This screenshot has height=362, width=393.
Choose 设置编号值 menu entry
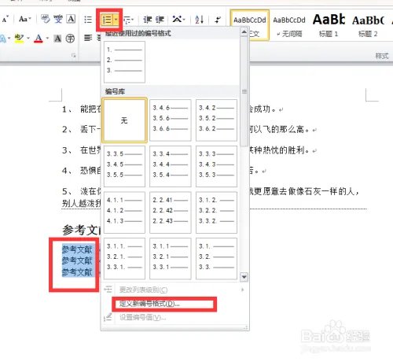pyautogui.click(x=143, y=317)
